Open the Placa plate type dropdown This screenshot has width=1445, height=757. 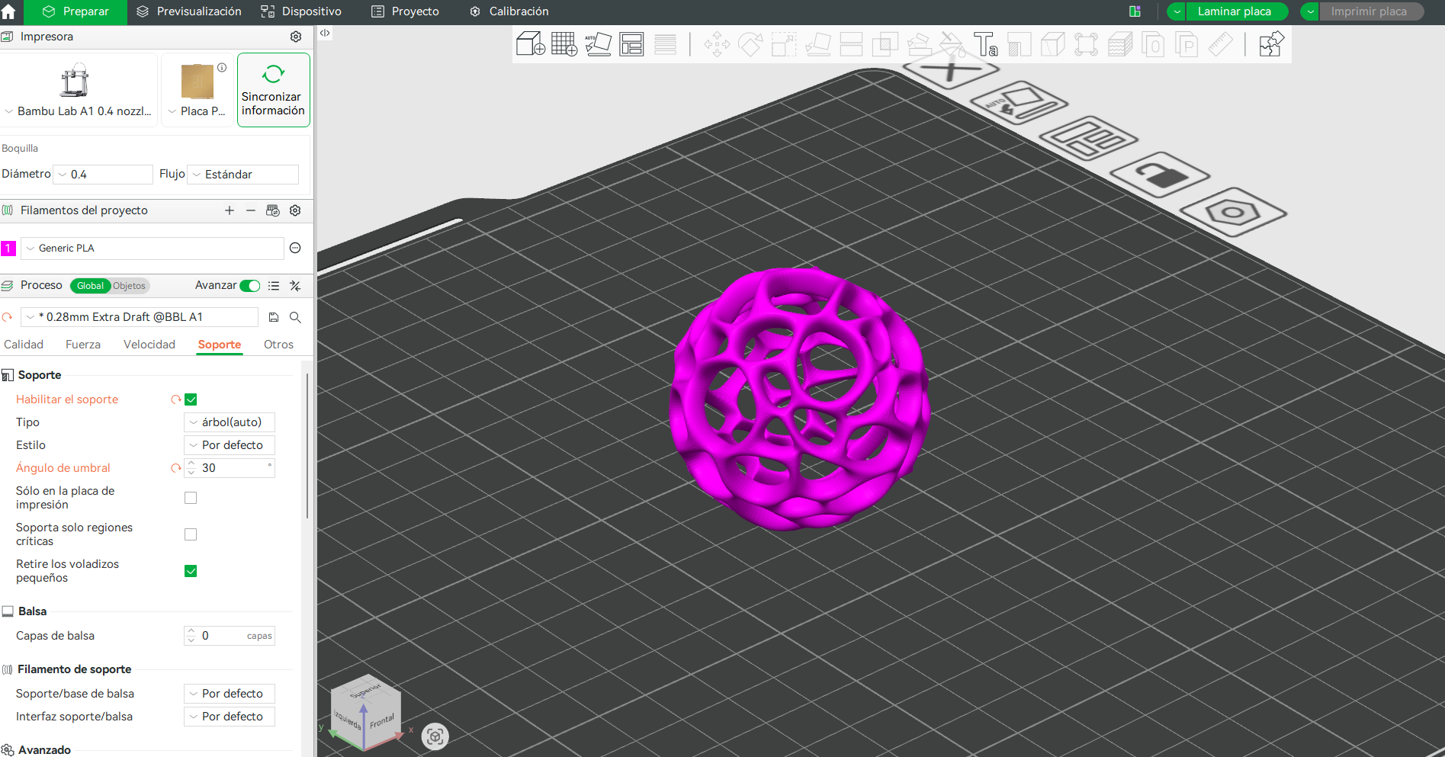(197, 111)
